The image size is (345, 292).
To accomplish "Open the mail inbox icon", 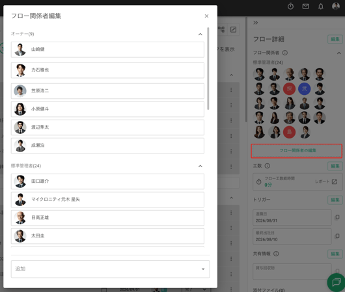I will pyautogui.click(x=305, y=7).
